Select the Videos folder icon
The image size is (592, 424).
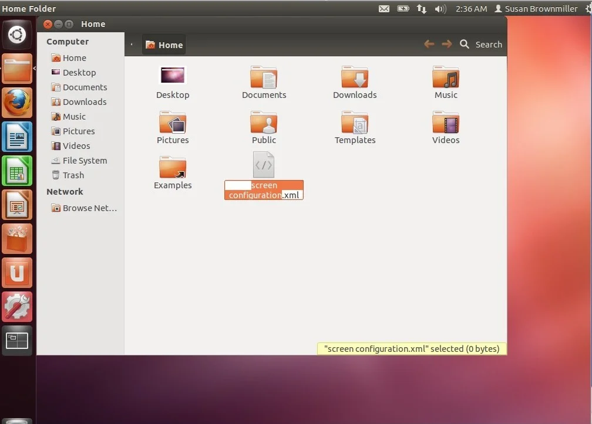tap(446, 123)
